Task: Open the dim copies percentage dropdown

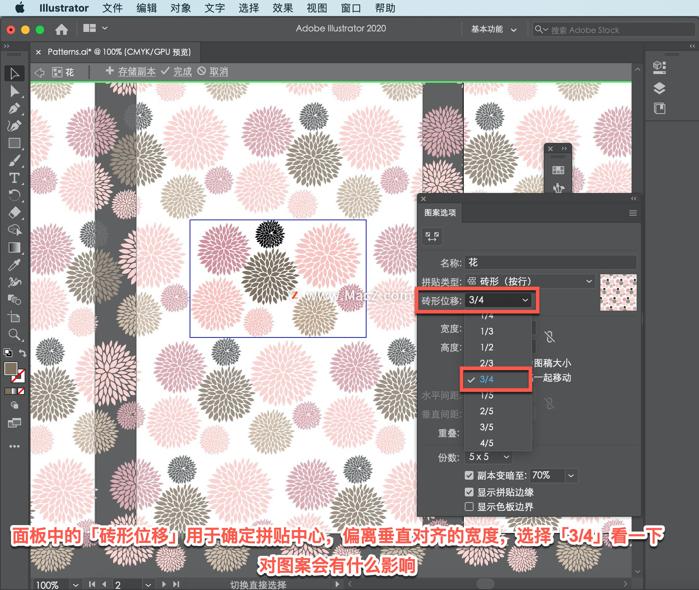Action: tap(571, 476)
